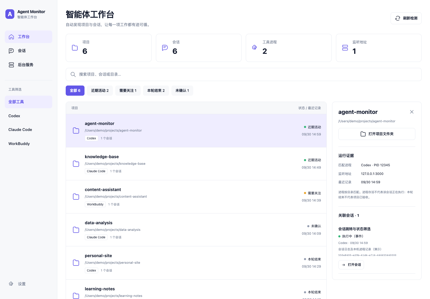Viewport: 430px width, 299px height.
Task: Filter by WorkBuddy tool
Action: (28, 144)
